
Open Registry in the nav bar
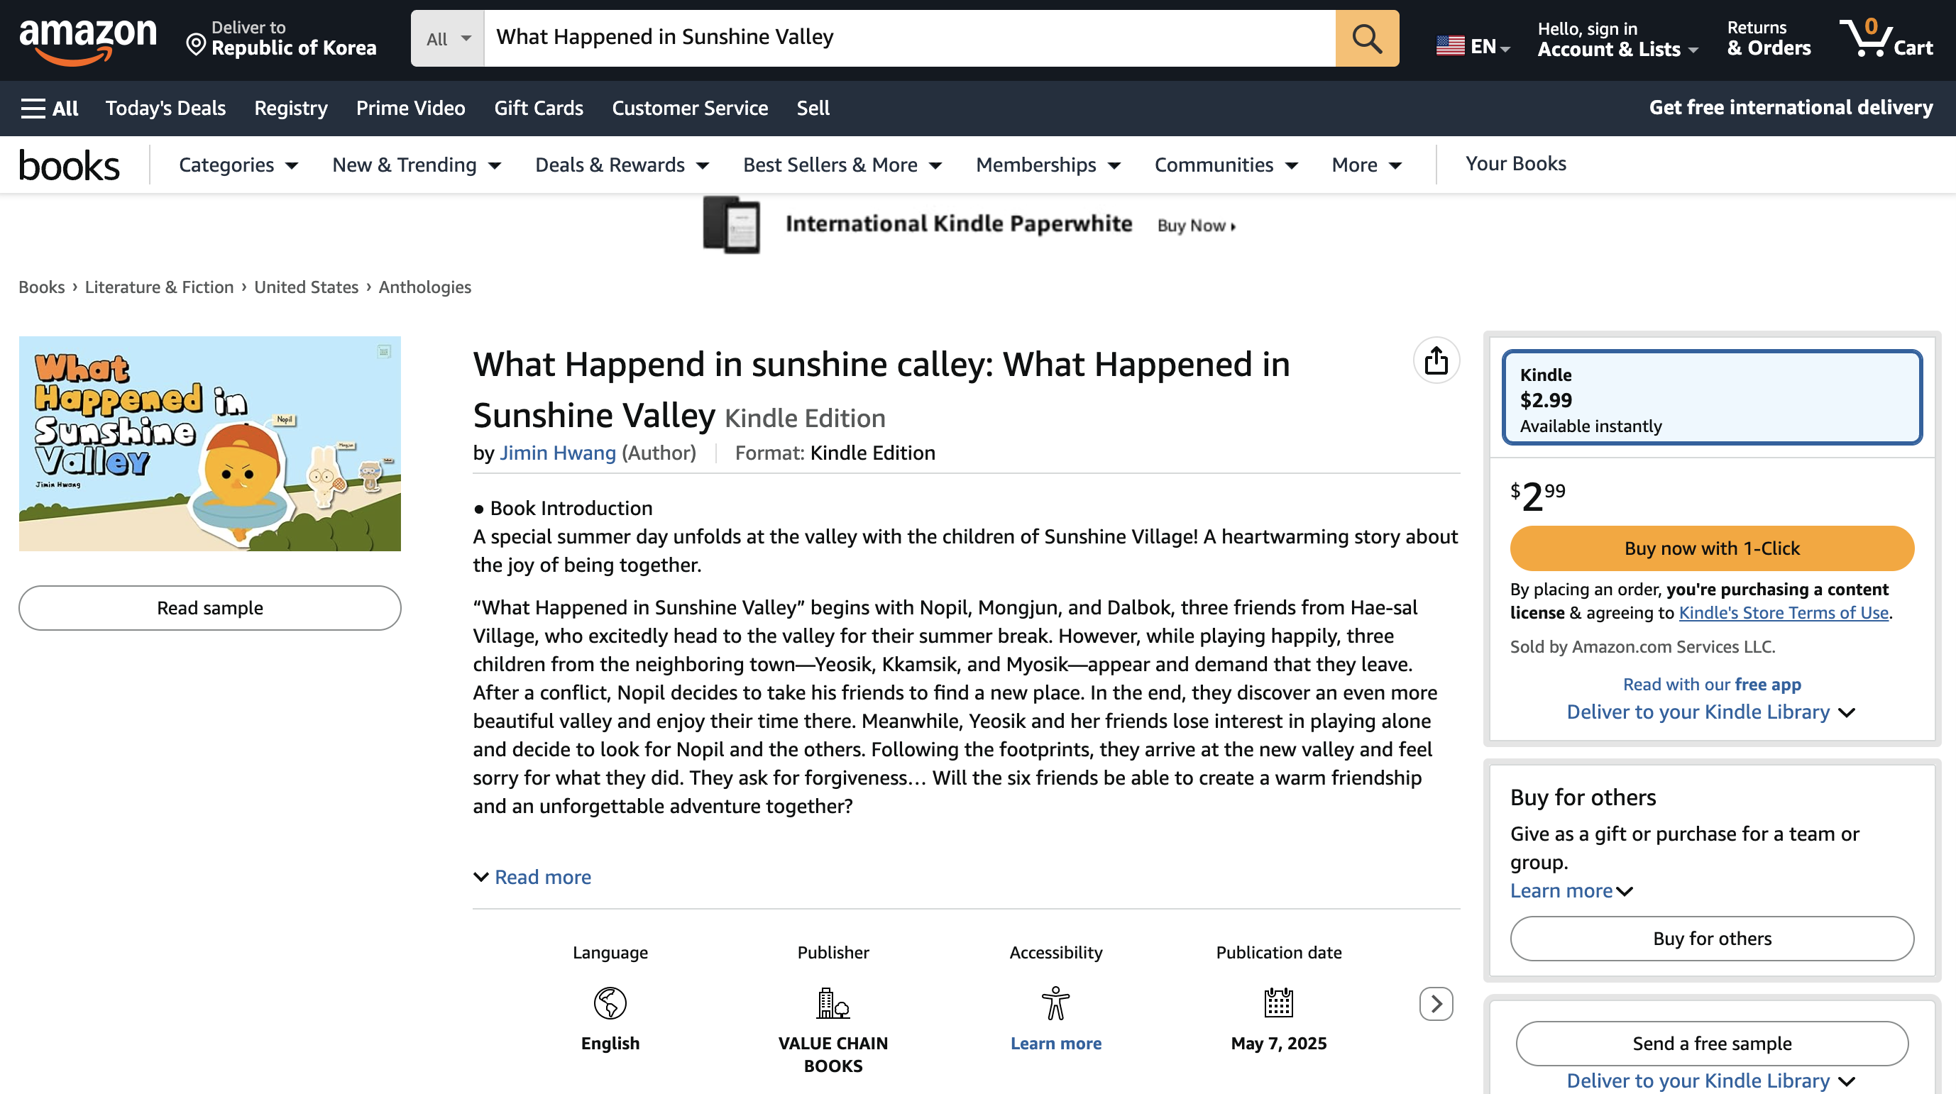(x=291, y=108)
